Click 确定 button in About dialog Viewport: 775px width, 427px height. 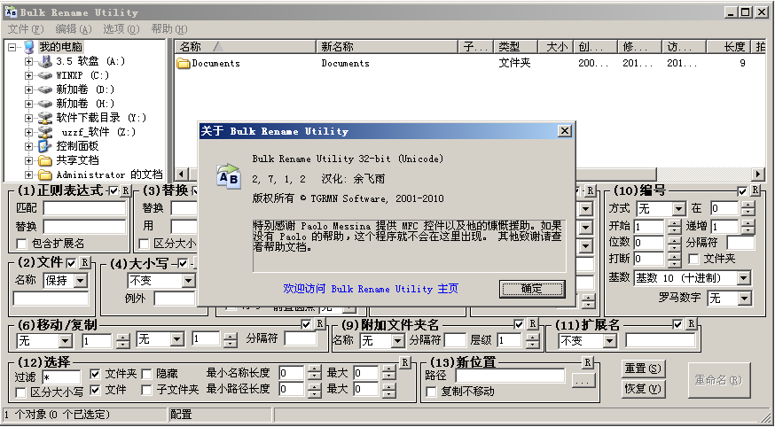point(532,289)
